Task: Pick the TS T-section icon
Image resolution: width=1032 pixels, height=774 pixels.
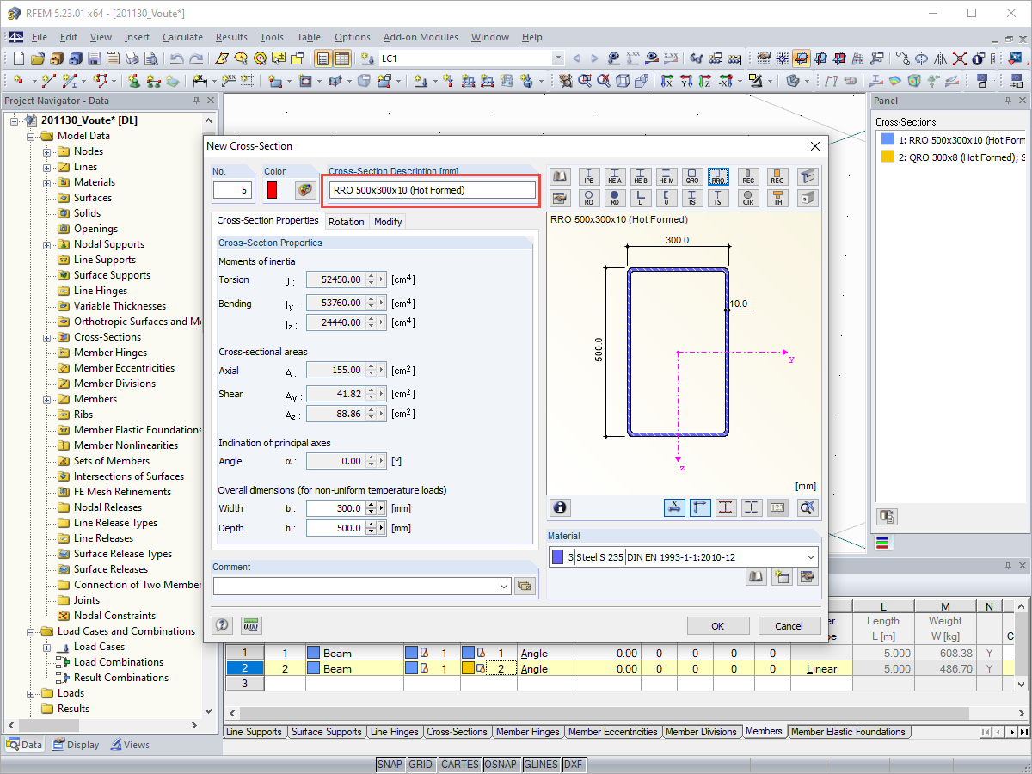Action: 718,198
